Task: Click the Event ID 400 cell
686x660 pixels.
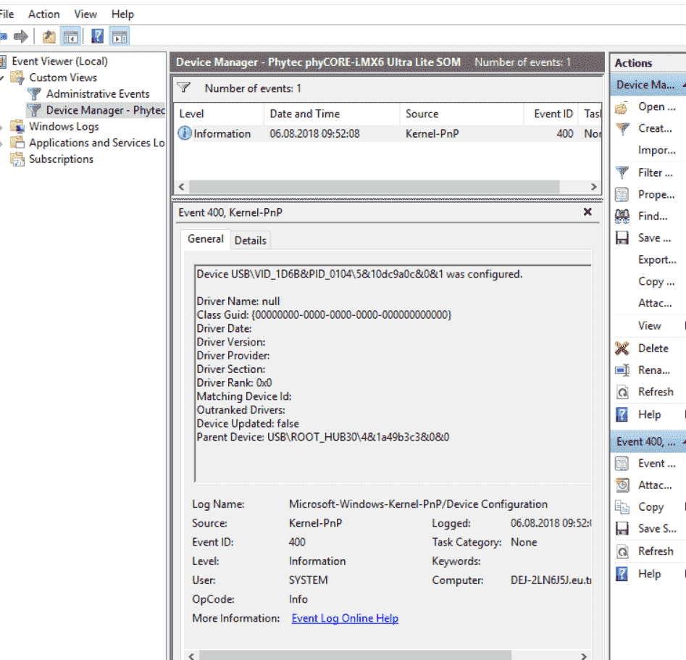Action: [x=564, y=133]
